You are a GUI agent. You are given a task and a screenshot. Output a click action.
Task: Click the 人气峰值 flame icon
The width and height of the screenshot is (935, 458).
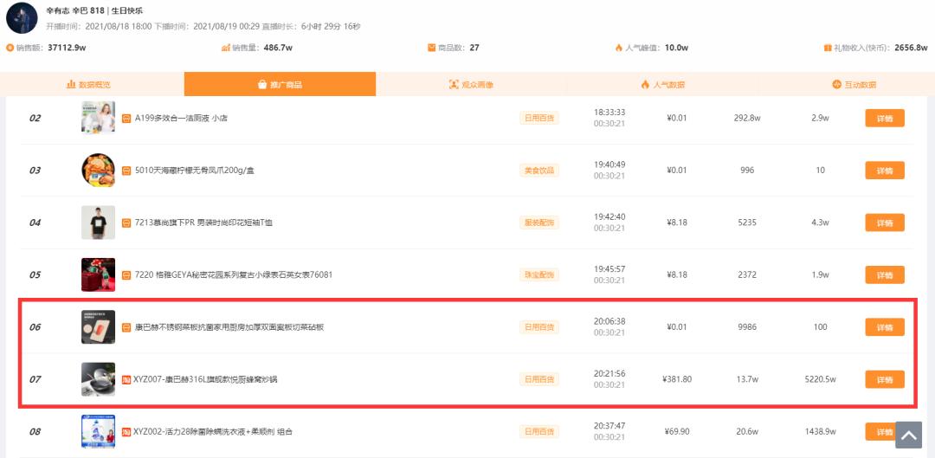[x=619, y=48]
